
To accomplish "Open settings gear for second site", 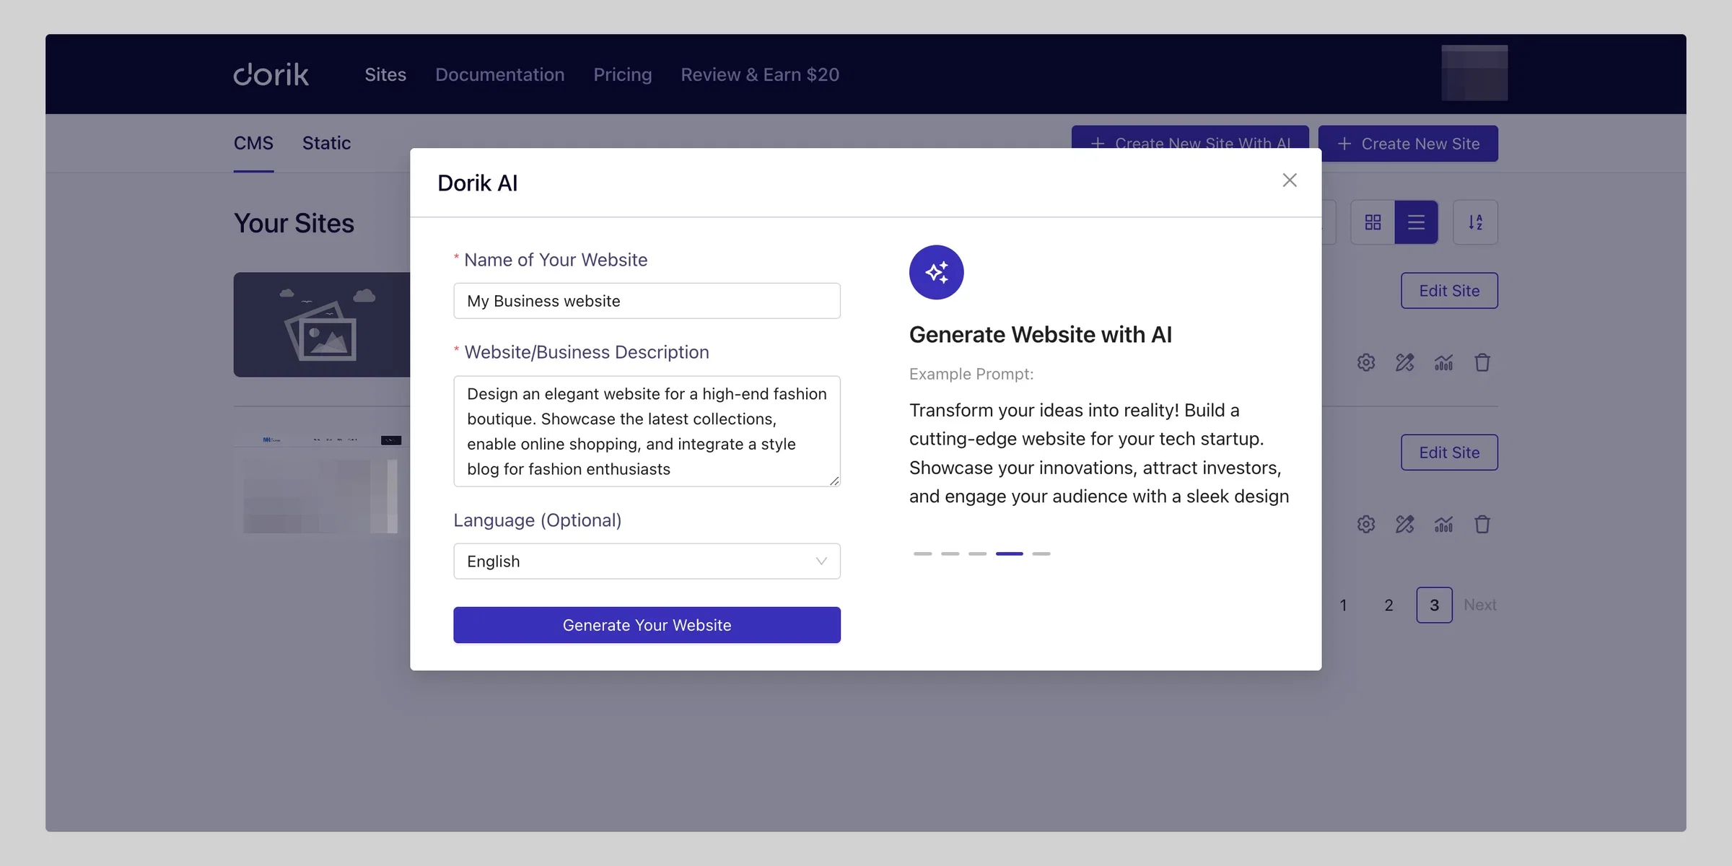I will tap(1365, 524).
